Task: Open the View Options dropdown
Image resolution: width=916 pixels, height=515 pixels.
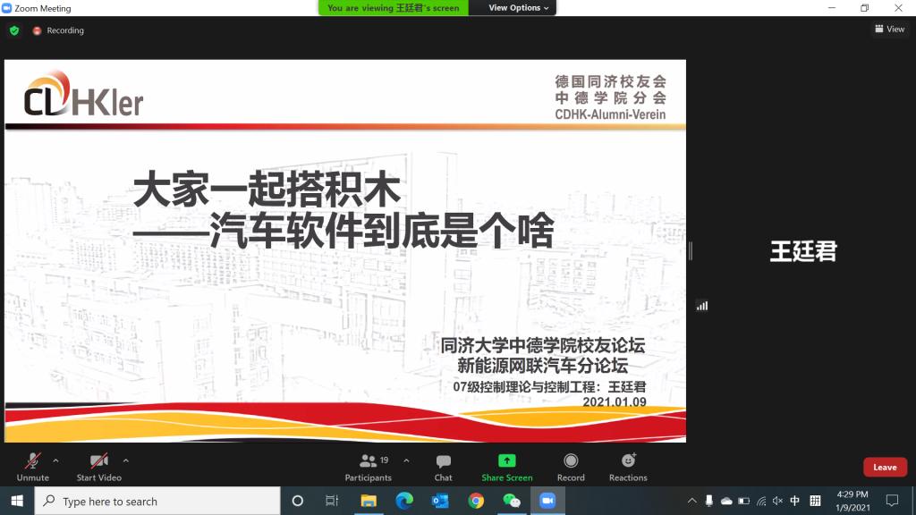Action: click(x=518, y=7)
